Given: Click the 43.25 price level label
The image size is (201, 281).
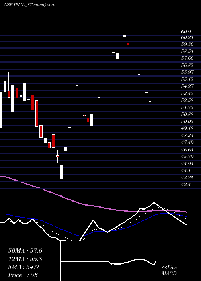Looking at the screenshot, I should point(187,178).
